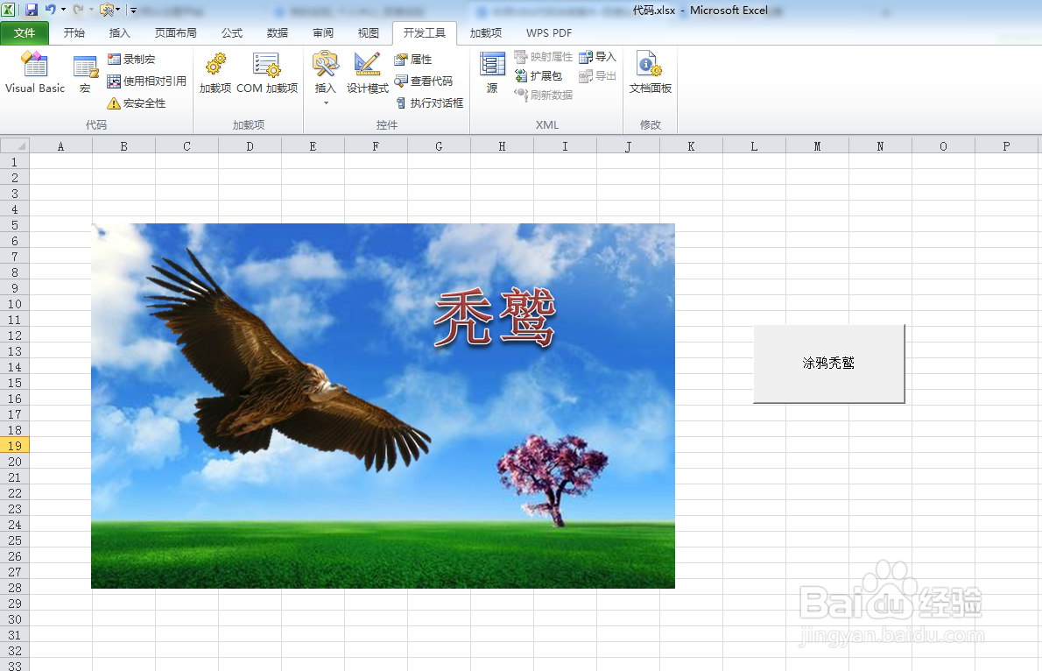Open the 文件 file tab
Screen dimensions: 1042x671
point(25,33)
